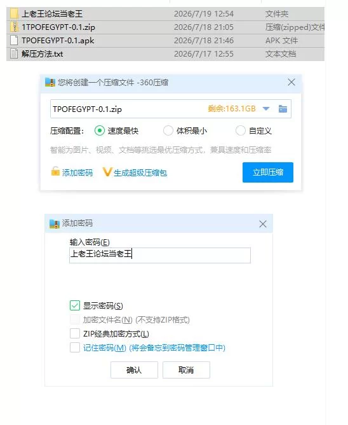Enable 记住密码(M) checkbox
The height and width of the screenshot is (425, 348).
point(75,347)
